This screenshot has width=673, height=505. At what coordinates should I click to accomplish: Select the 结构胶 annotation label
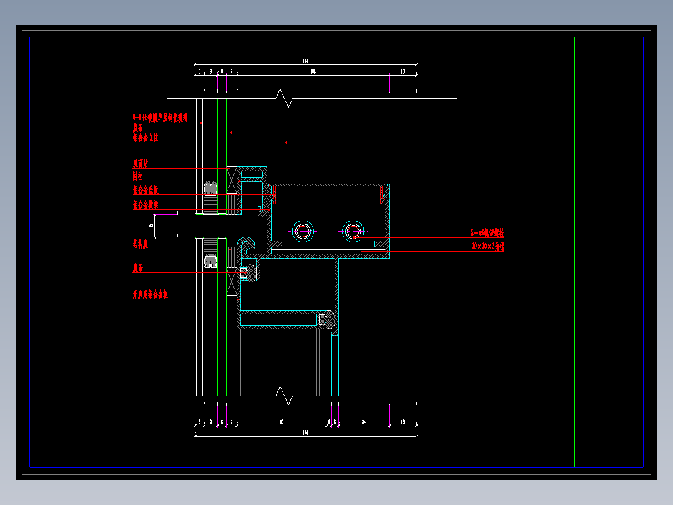(140, 244)
